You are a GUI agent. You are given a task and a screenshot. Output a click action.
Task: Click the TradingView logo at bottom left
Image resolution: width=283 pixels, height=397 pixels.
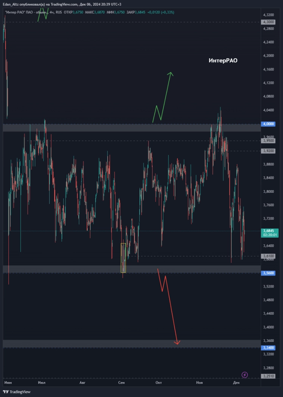pos(17,392)
